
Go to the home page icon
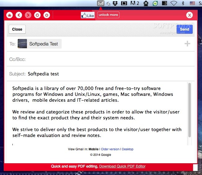(x=10, y=15)
